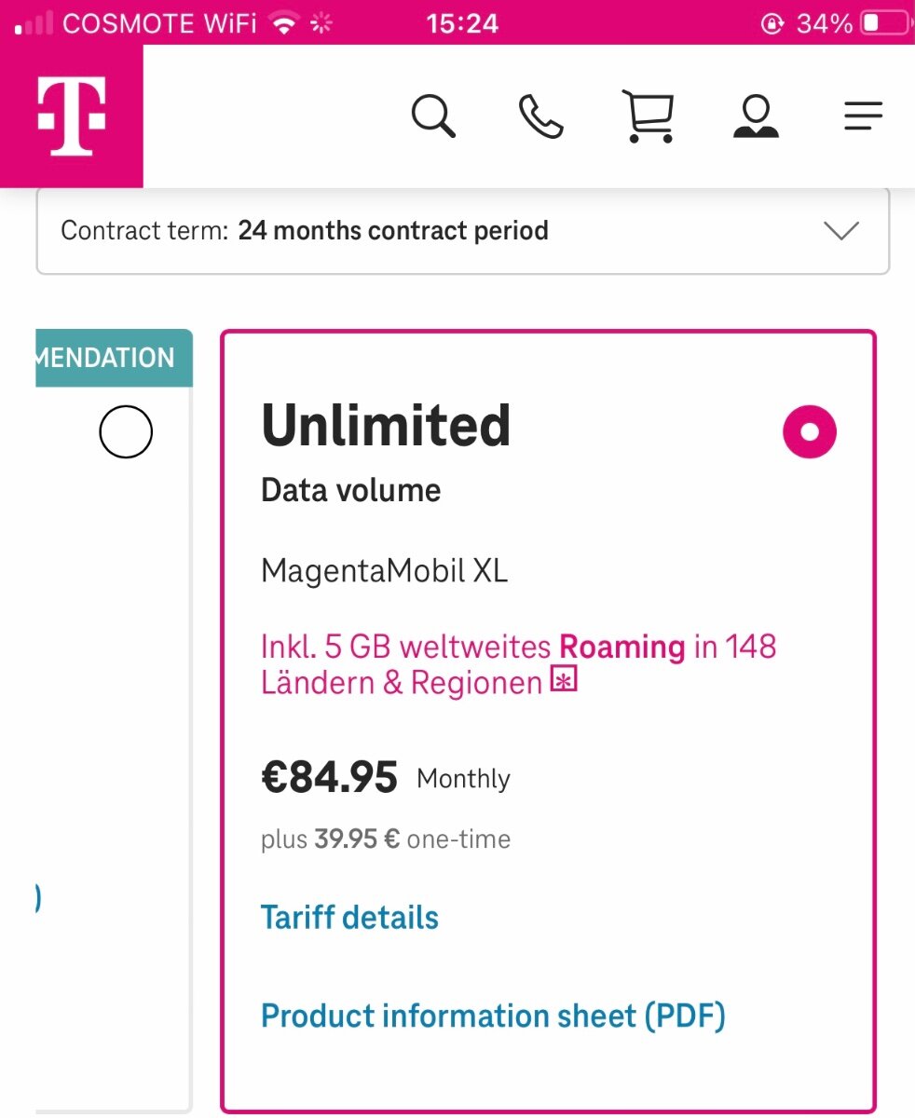The width and height of the screenshot is (915, 1118).
Task: Open the search magnifier icon
Action: 433,116
